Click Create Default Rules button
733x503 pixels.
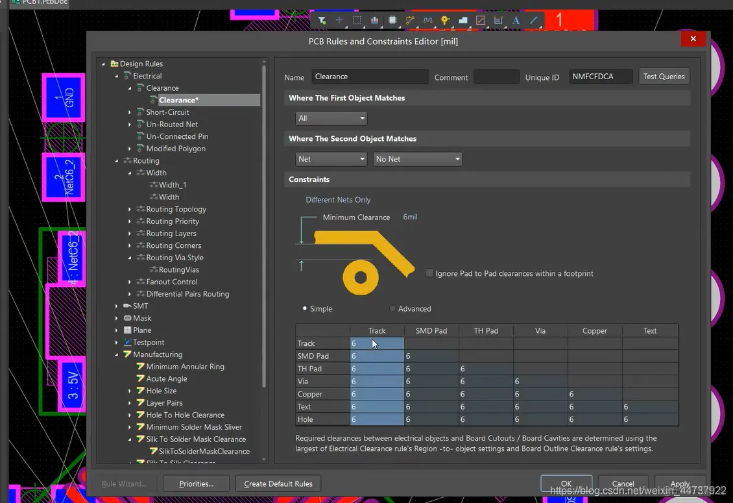click(278, 484)
